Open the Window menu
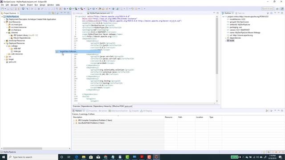This screenshot has width=285, height=160. [50, 5]
